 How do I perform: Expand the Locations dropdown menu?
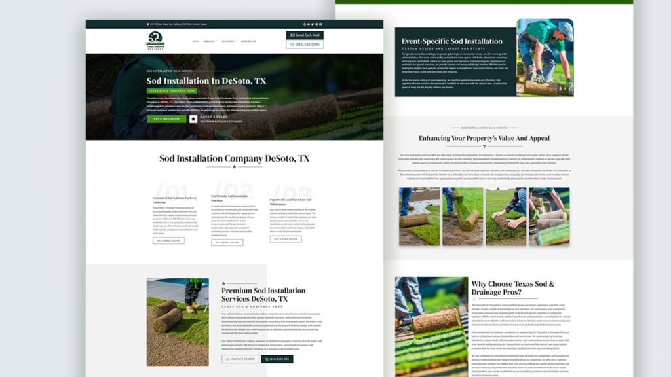tap(229, 41)
